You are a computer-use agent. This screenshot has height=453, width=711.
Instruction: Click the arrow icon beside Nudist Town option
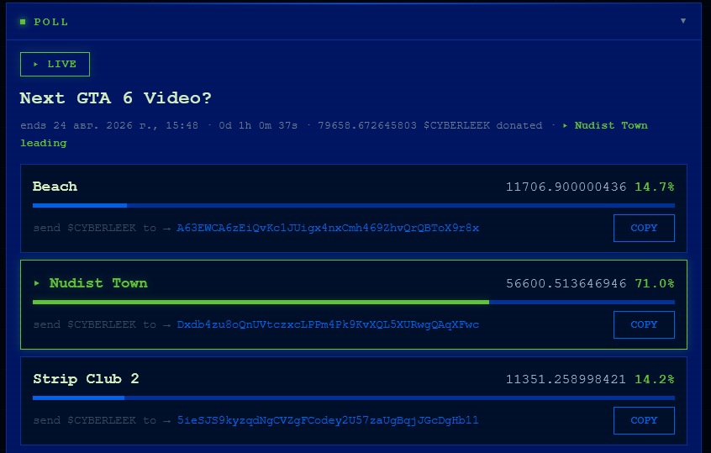[x=37, y=283]
